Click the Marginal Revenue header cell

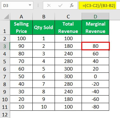(95, 28)
